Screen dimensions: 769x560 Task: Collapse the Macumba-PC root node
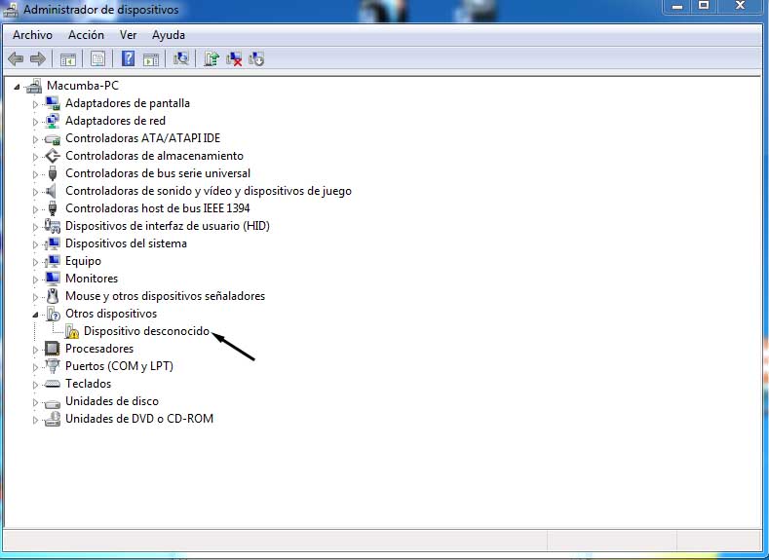[x=18, y=87]
